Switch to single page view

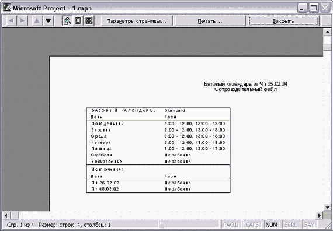click(78, 21)
